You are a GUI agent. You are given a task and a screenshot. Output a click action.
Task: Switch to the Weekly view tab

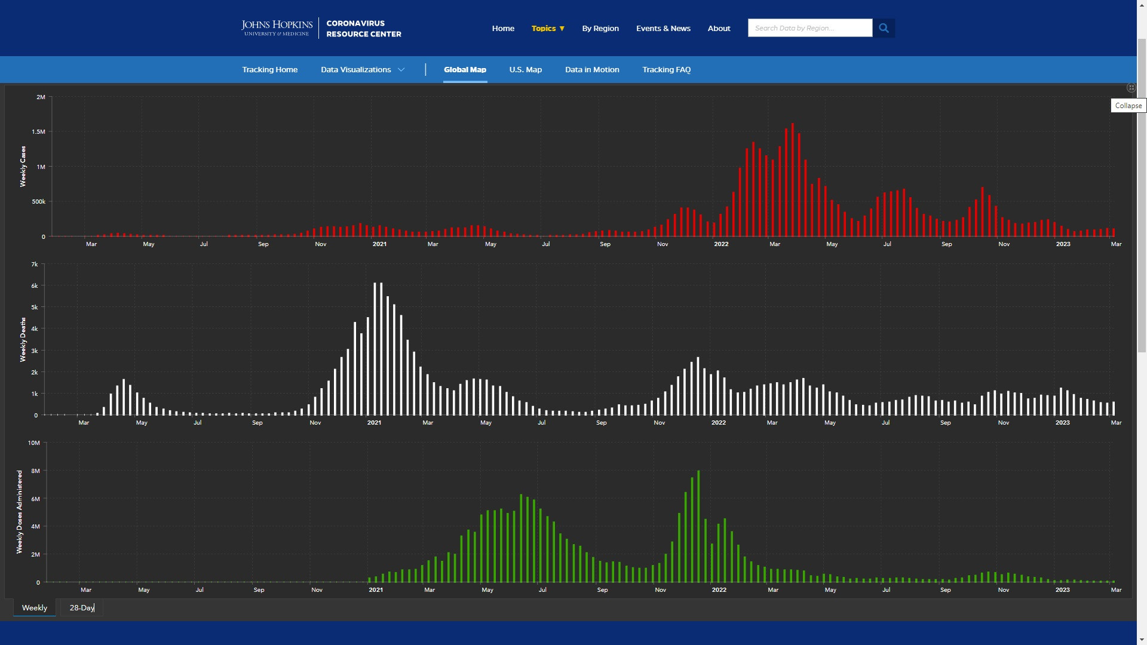pyautogui.click(x=35, y=608)
